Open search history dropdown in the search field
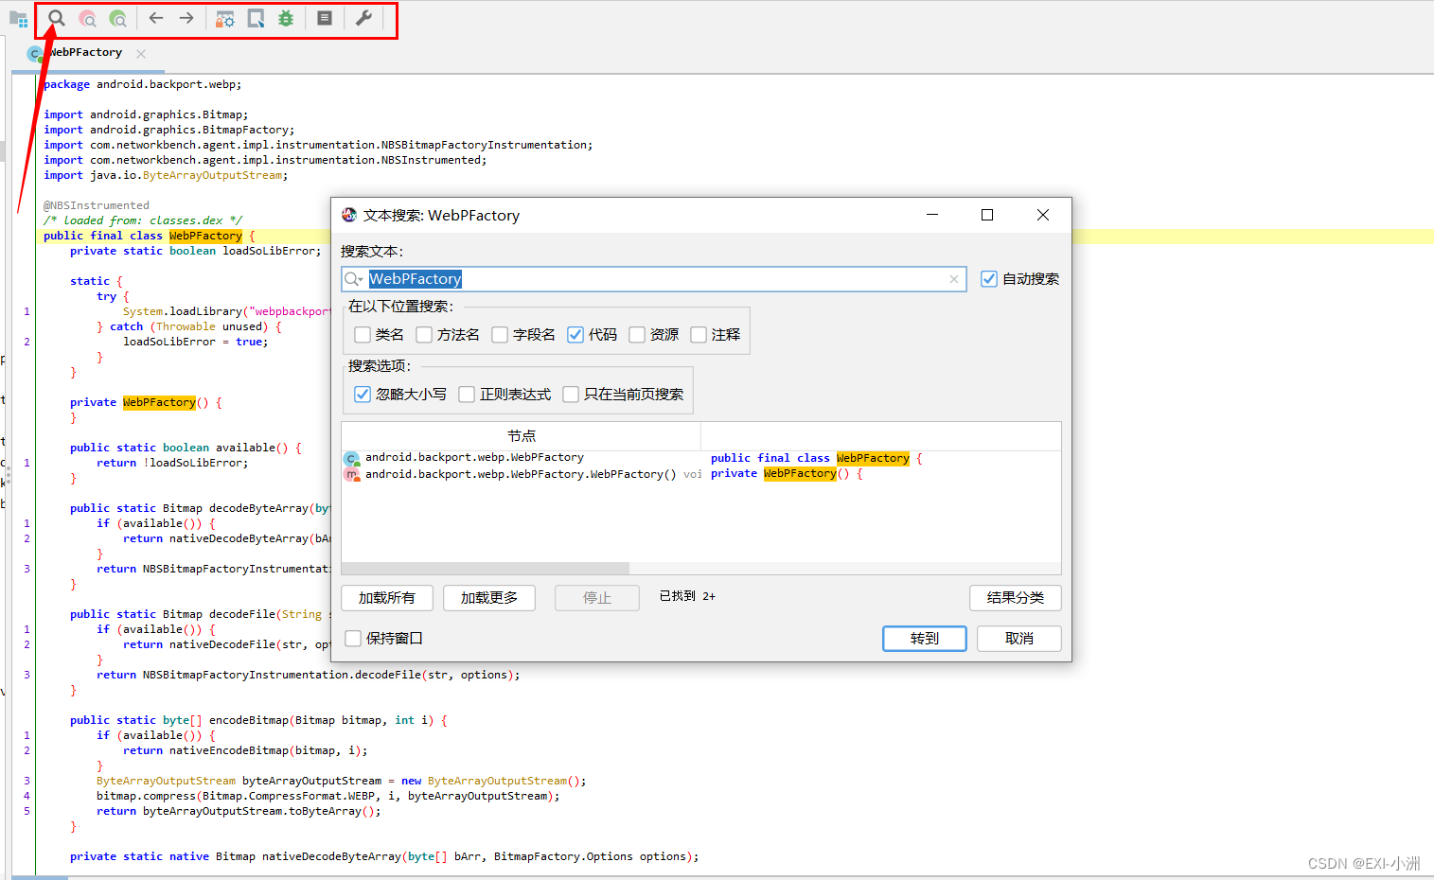 (354, 279)
